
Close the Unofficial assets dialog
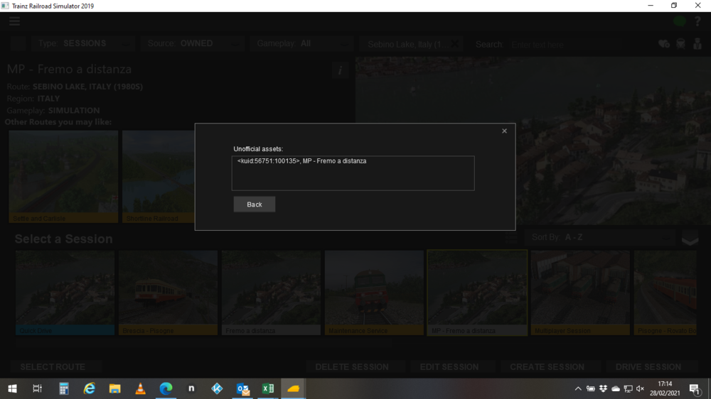pyautogui.click(x=504, y=131)
